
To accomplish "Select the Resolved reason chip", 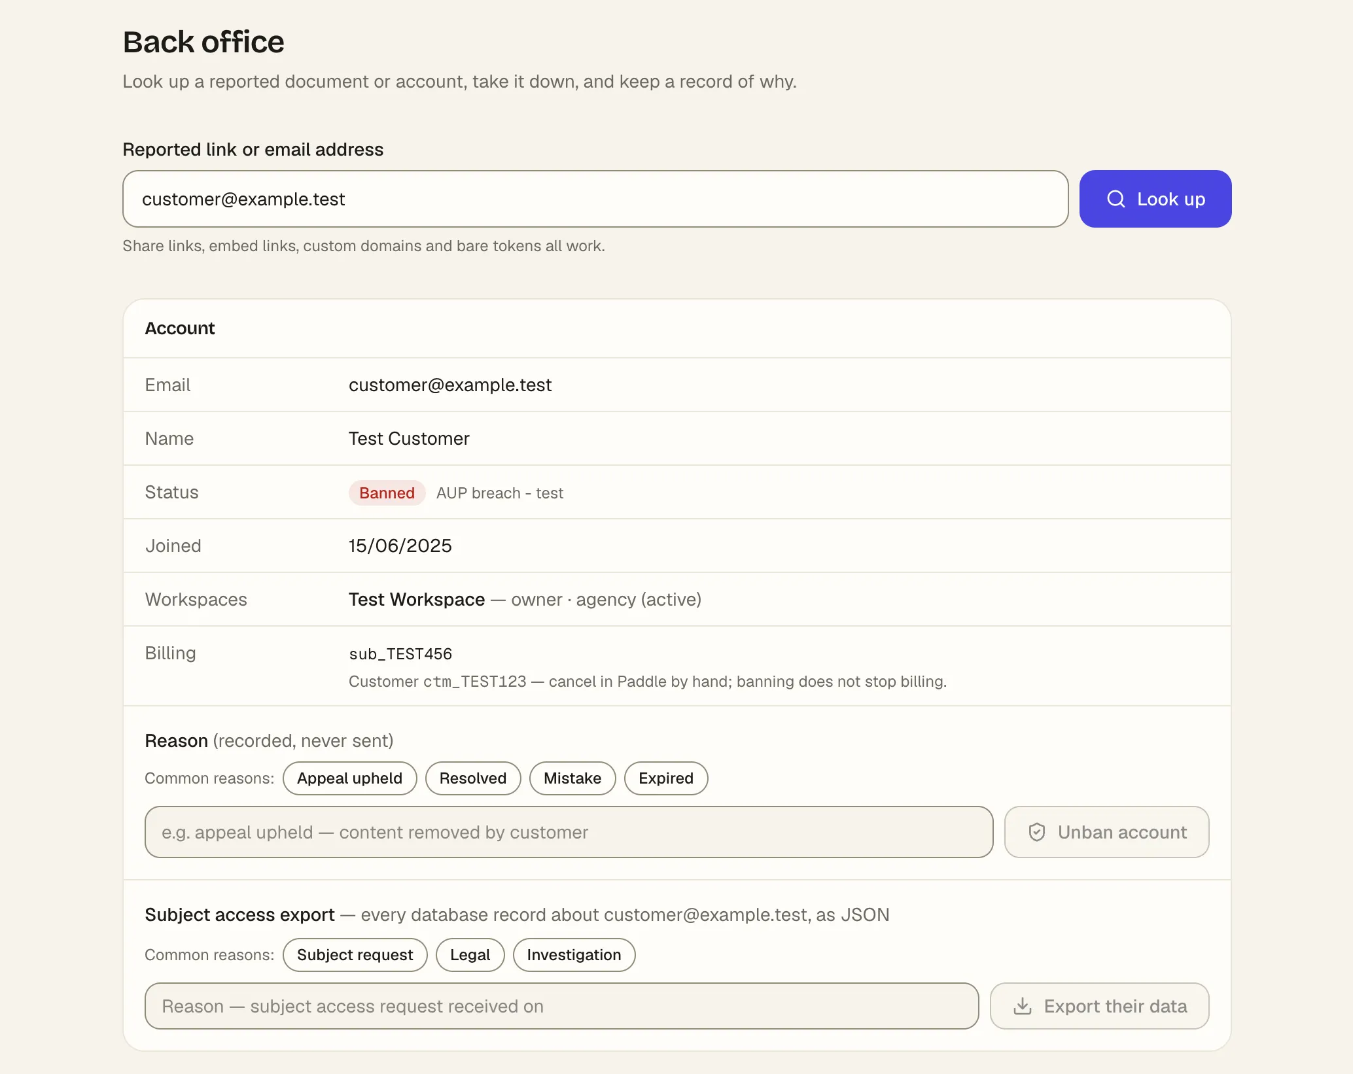I will click(473, 778).
